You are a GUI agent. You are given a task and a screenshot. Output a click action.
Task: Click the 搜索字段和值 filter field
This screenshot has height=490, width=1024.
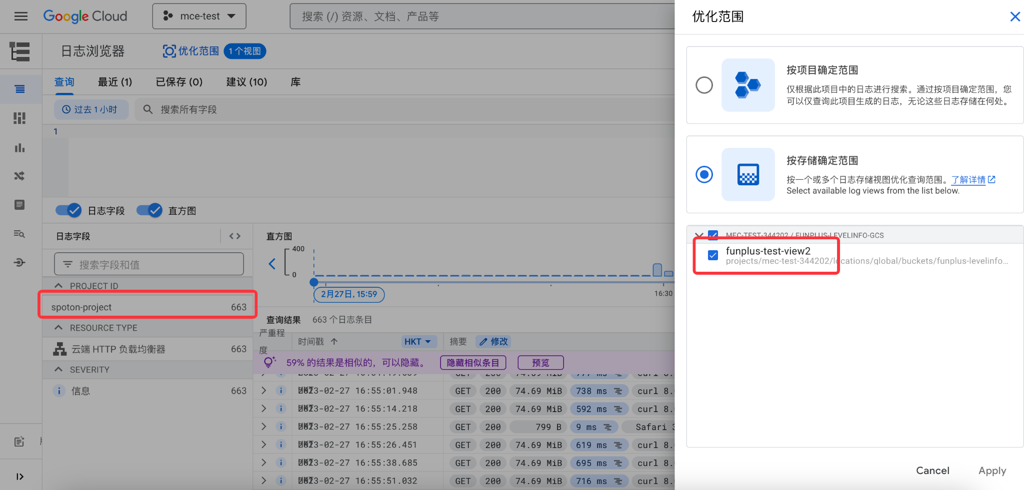tap(149, 264)
